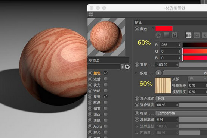207x138 pixels.
Task: Switch color sliders to RGB mode
Action: click(189, 35)
